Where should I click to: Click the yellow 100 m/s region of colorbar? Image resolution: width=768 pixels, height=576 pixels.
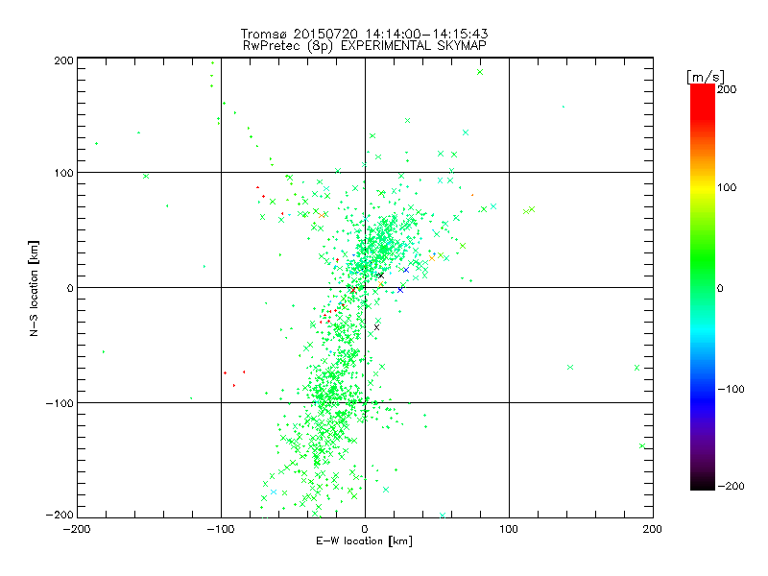[703, 187]
